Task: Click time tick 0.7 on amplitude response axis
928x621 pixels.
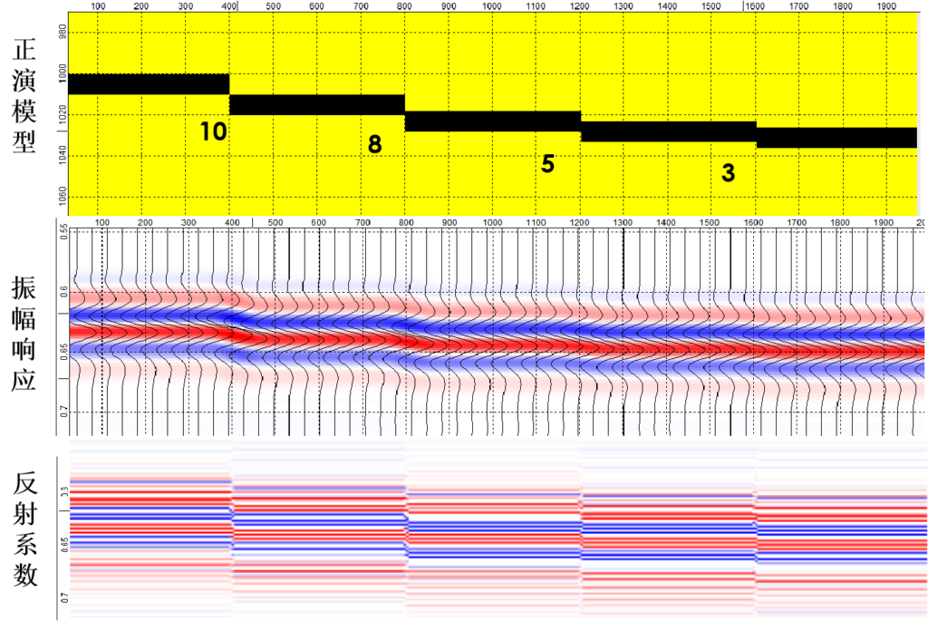Action: [64, 412]
